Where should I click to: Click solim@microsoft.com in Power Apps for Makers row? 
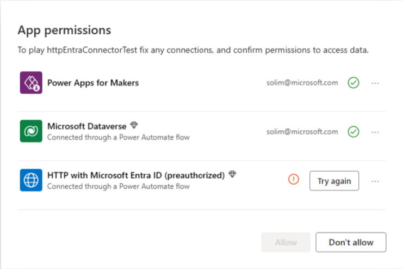(x=302, y=83)
